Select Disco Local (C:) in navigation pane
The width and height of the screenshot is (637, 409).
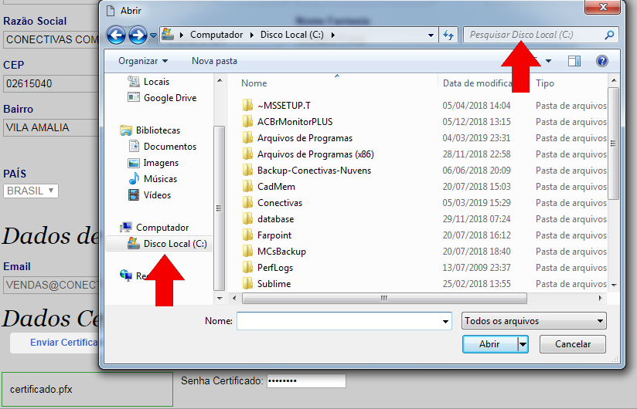175,244
